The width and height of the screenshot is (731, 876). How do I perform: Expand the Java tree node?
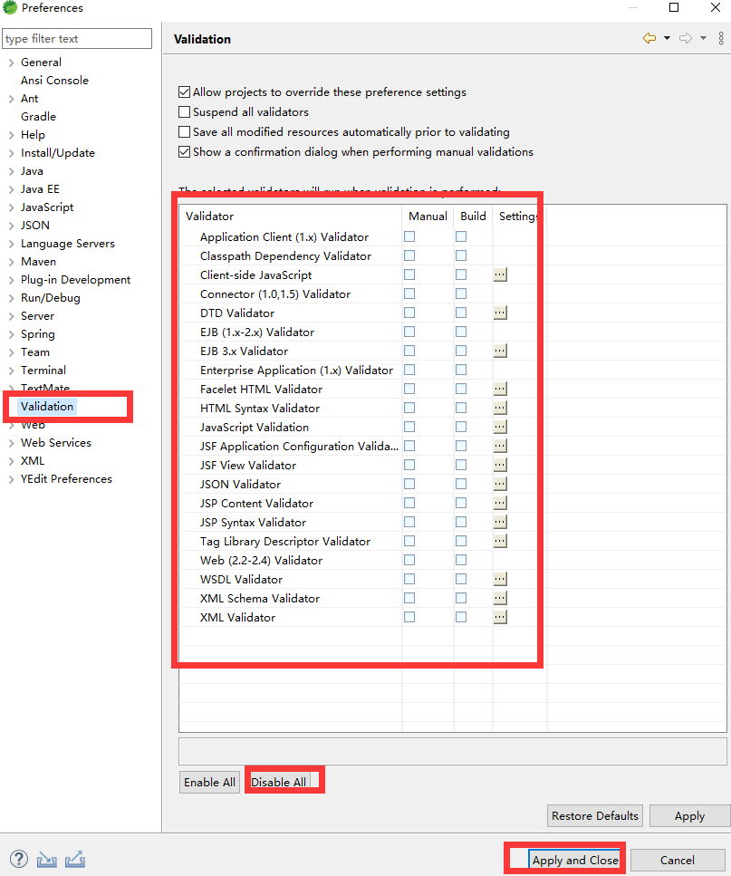[11, 170]
